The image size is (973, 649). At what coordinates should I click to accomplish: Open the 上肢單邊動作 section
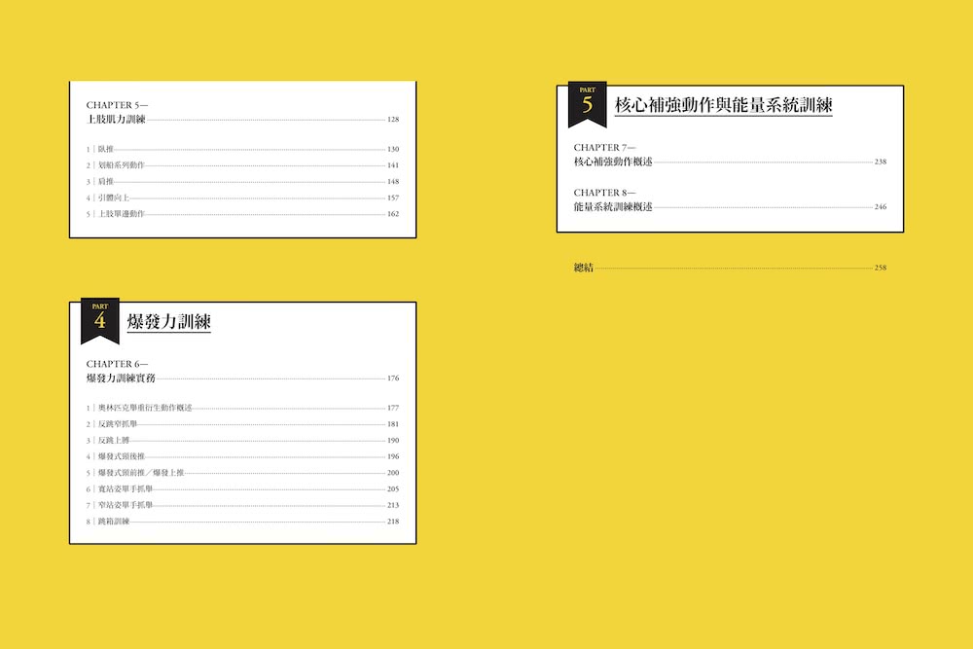(x=121, y=214)
